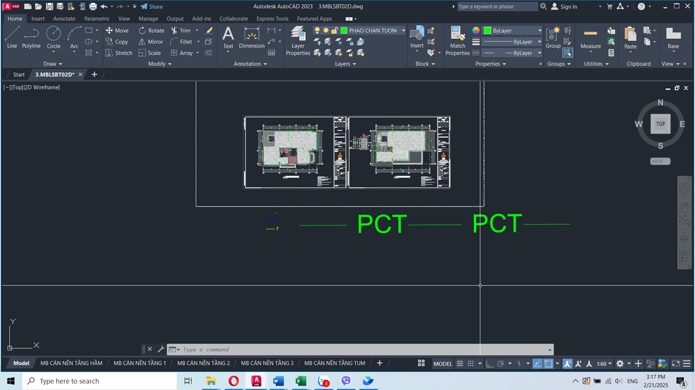Click the Mirror modify tool

coord(150,42)
